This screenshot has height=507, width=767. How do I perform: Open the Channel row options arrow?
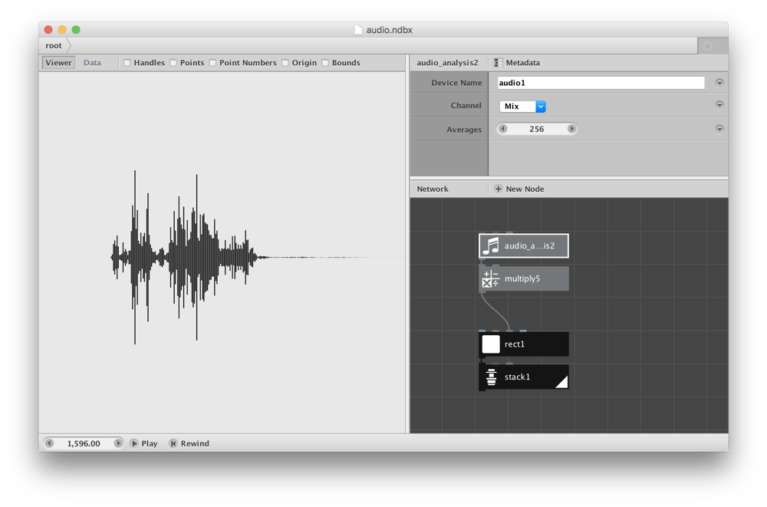pyautogui.click(x=719, y=105)
